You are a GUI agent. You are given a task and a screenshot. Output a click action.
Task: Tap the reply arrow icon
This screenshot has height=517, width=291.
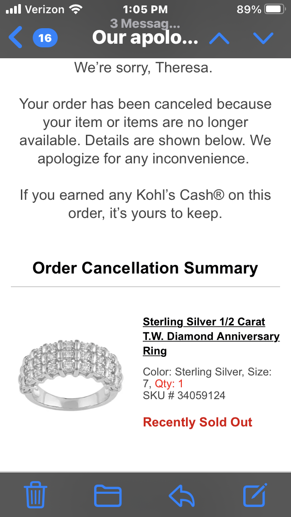click(x=181, y=495)
